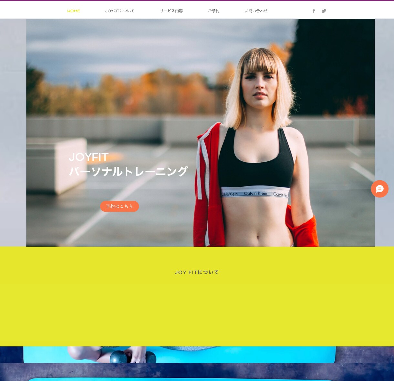
Task: Click the JOYFIT パーソナルトレーニング hero title
Action: pos(128,164)
